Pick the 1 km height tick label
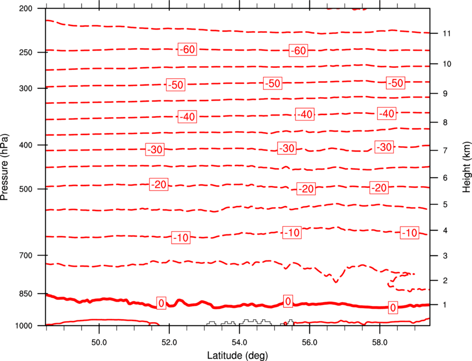This screenshot has height=361, width=472. [x=445, y=305]
